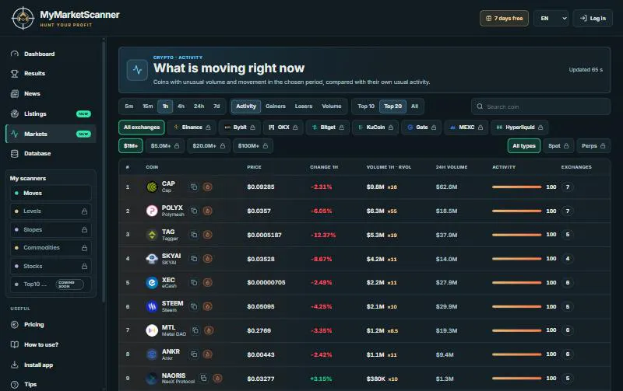Select the 5m time period
The width and height of the screenshot is (623, 391).
tap(129, 106)
